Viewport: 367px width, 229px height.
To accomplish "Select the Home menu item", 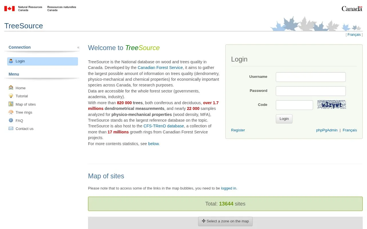I will tap(21, 88).
